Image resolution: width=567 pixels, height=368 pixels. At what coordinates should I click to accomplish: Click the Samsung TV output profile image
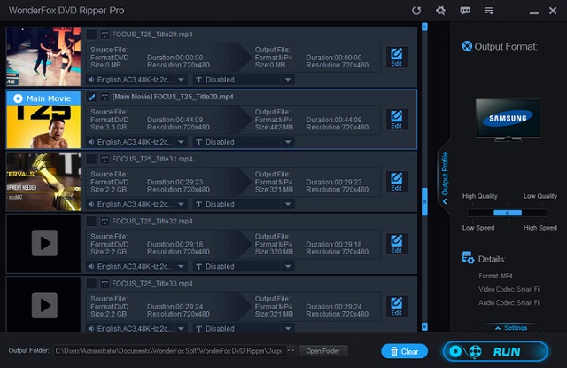click(508, 120)
